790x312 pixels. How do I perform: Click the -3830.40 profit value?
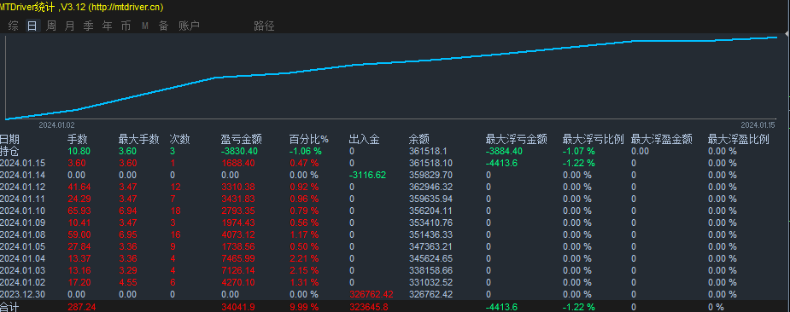click(x=239, y=151)
